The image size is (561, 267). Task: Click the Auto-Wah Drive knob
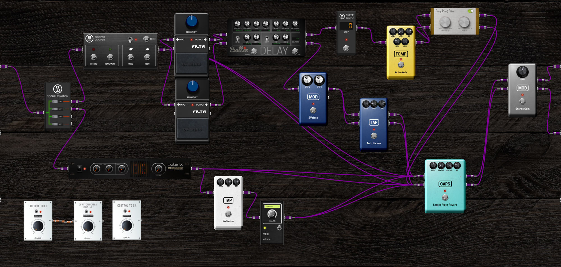tap(405, 42)
